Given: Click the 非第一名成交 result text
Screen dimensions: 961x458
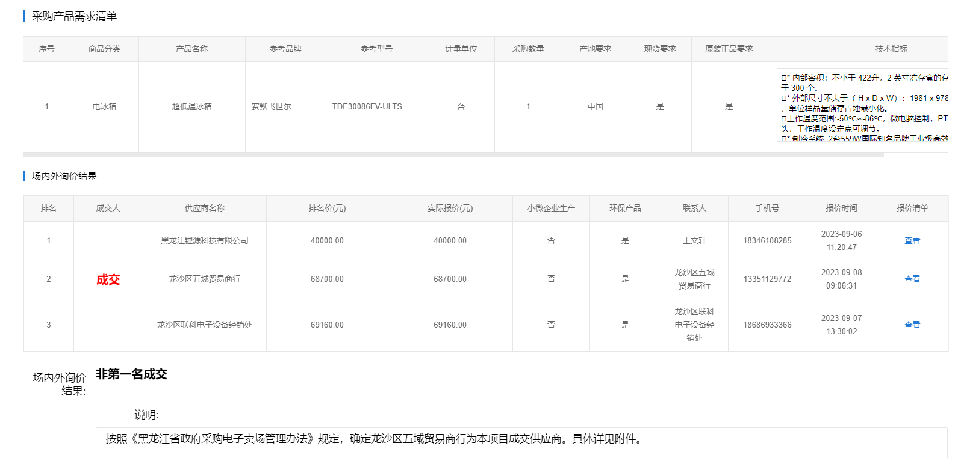Looking at the screenshot, I should click(131, 374).
